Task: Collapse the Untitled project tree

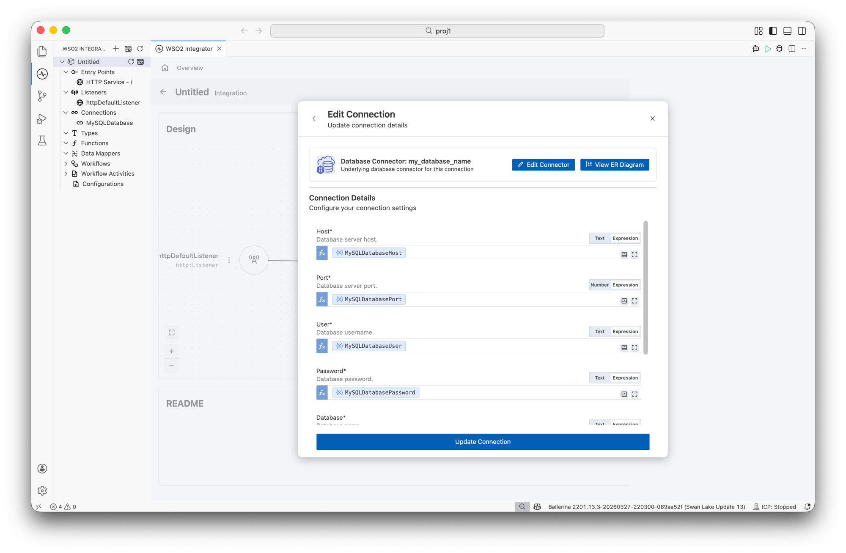Action: [x=62, y=62]
